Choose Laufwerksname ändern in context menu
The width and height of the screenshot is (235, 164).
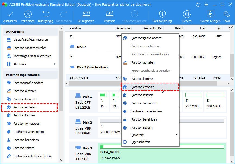click(150, 111)
